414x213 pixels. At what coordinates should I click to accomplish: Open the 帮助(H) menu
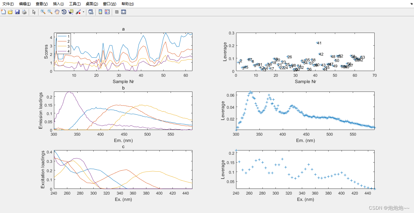point(127,4)
